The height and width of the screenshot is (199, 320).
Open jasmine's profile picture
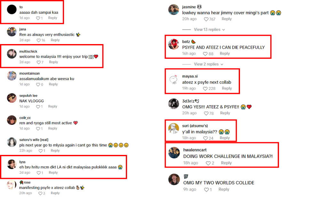pos(173,10)
